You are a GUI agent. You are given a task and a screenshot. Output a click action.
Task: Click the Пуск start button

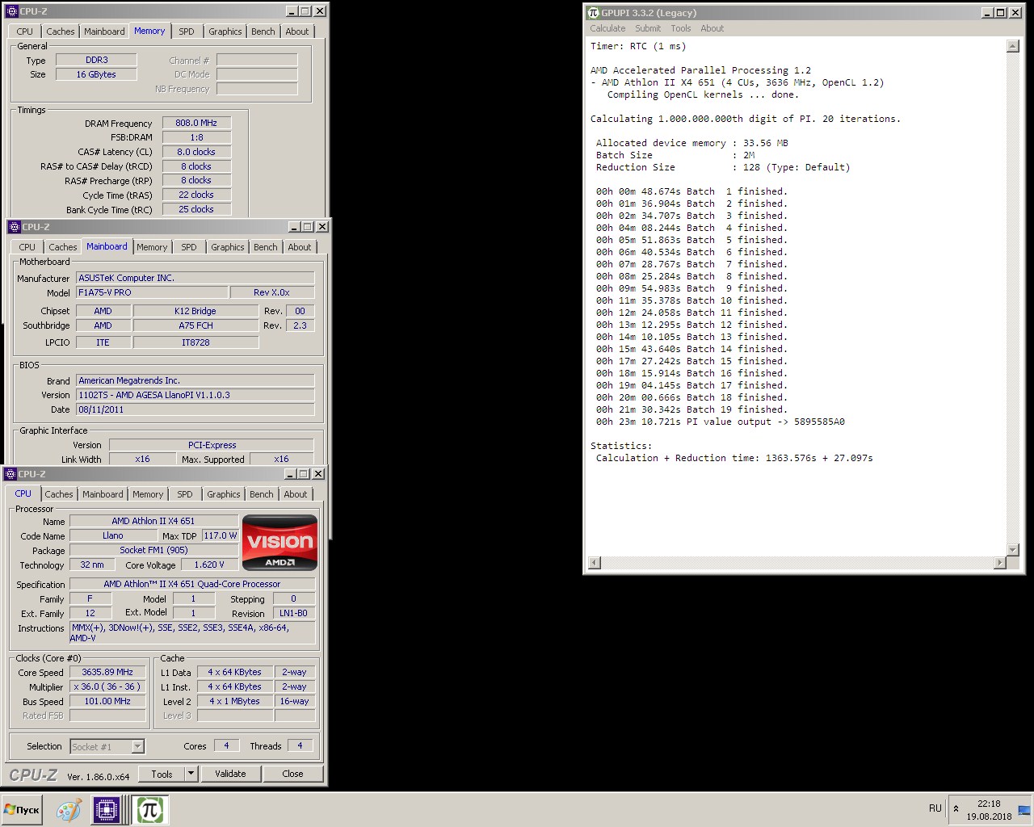pyautogui.click(x=22, y=809)
